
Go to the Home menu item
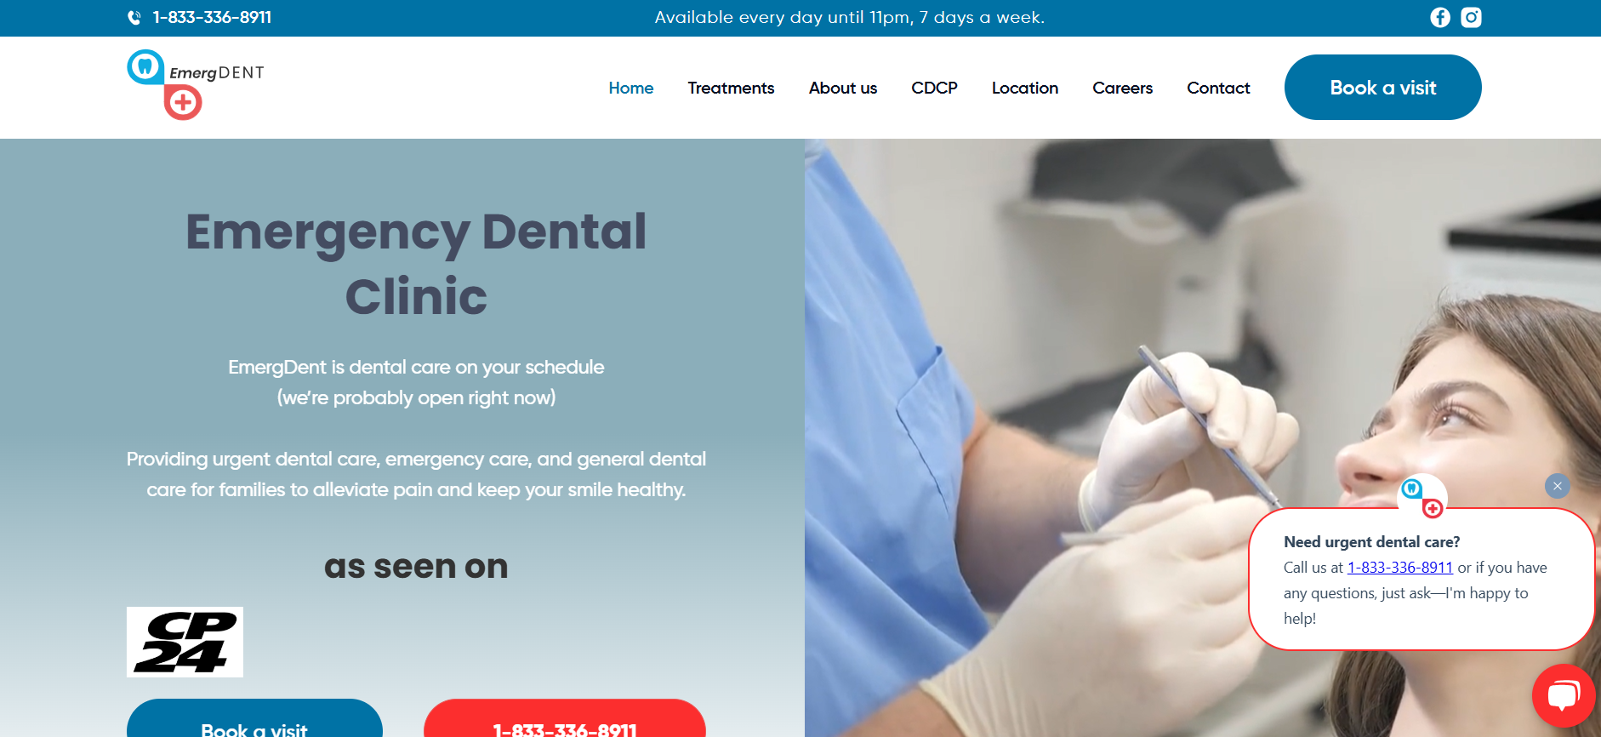[631, 88]
